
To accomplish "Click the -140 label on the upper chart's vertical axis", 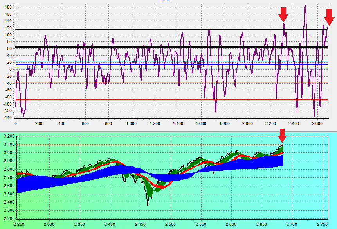I will pyautogui.click(x=7, y=118).
